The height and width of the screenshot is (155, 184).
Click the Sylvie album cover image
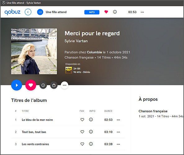click(34, 51)
